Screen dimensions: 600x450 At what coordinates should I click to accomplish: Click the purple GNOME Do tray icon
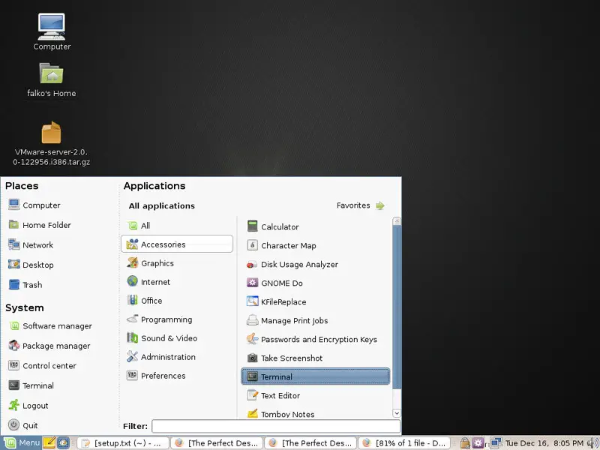pos(478,443)
